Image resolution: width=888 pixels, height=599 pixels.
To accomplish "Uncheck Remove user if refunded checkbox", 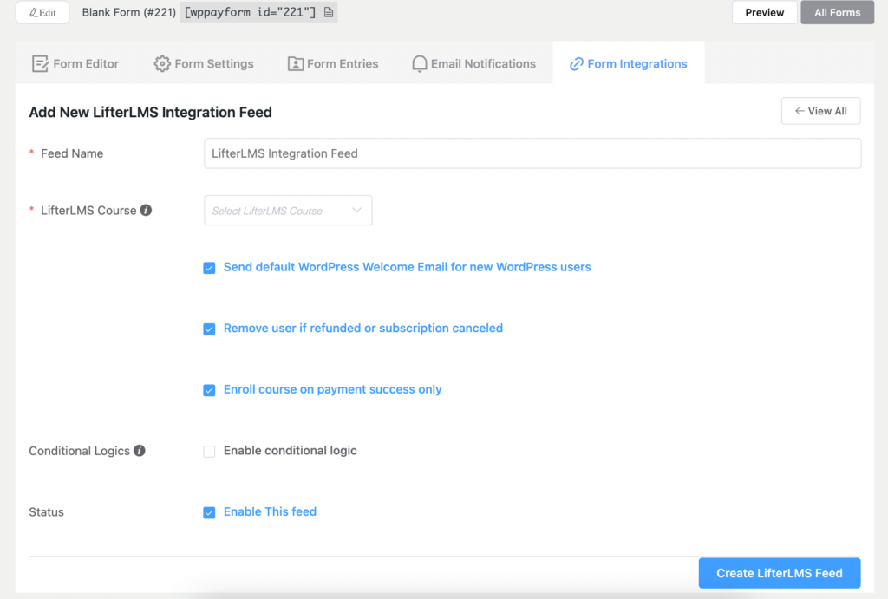I will point(210,329).
